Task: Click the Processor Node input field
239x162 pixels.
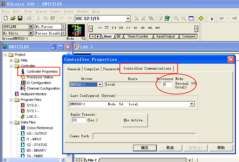Action: [x=168, y=84]
